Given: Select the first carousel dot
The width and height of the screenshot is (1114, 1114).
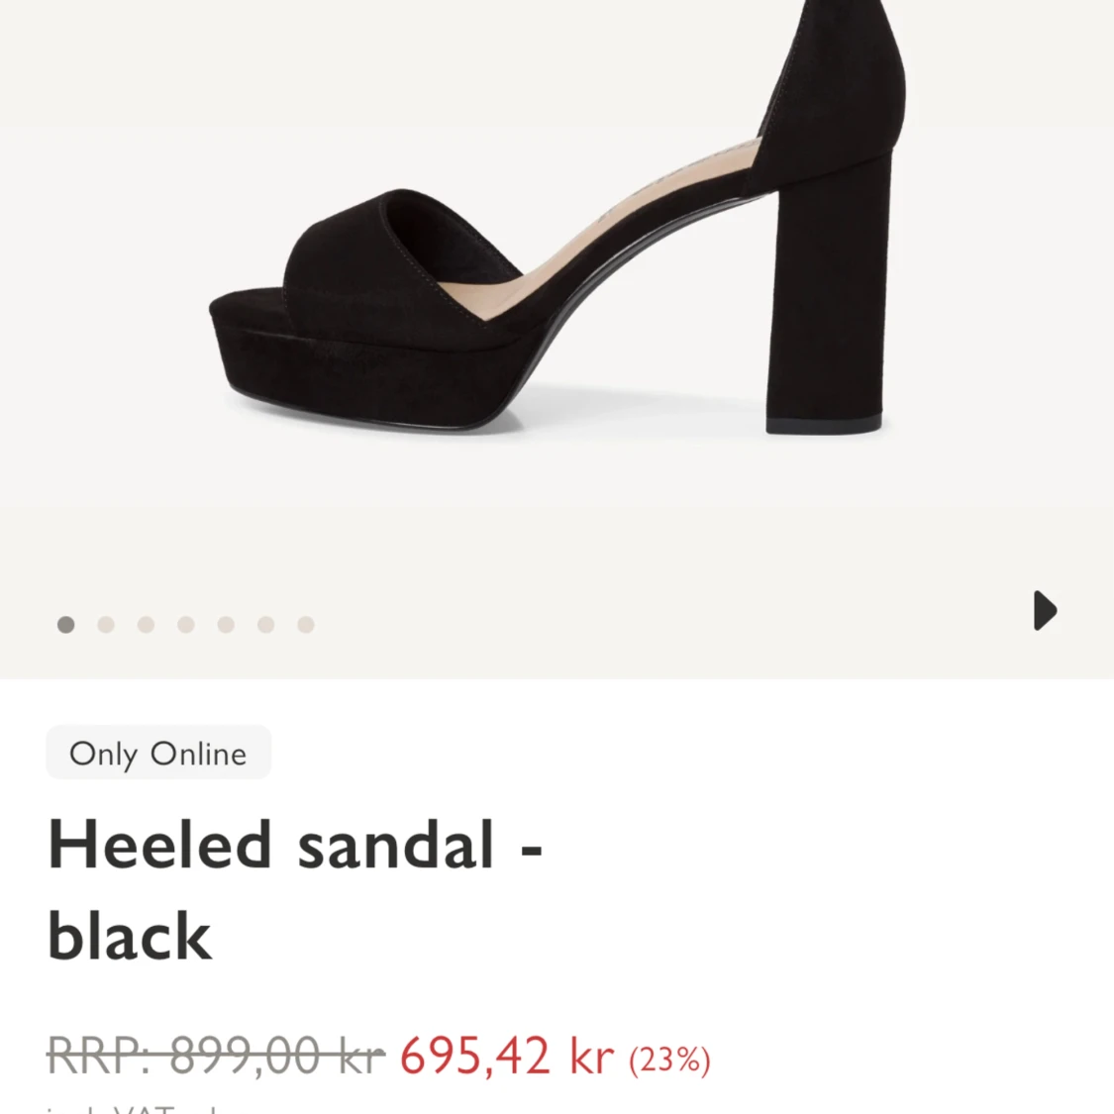Looking at the screenshot, I should point(66,625).
